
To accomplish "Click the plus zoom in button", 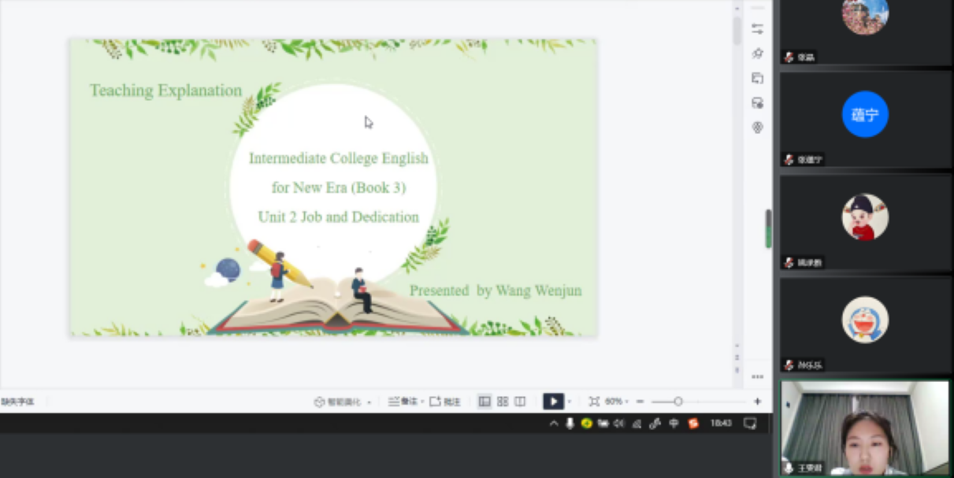I will [757, 402].
